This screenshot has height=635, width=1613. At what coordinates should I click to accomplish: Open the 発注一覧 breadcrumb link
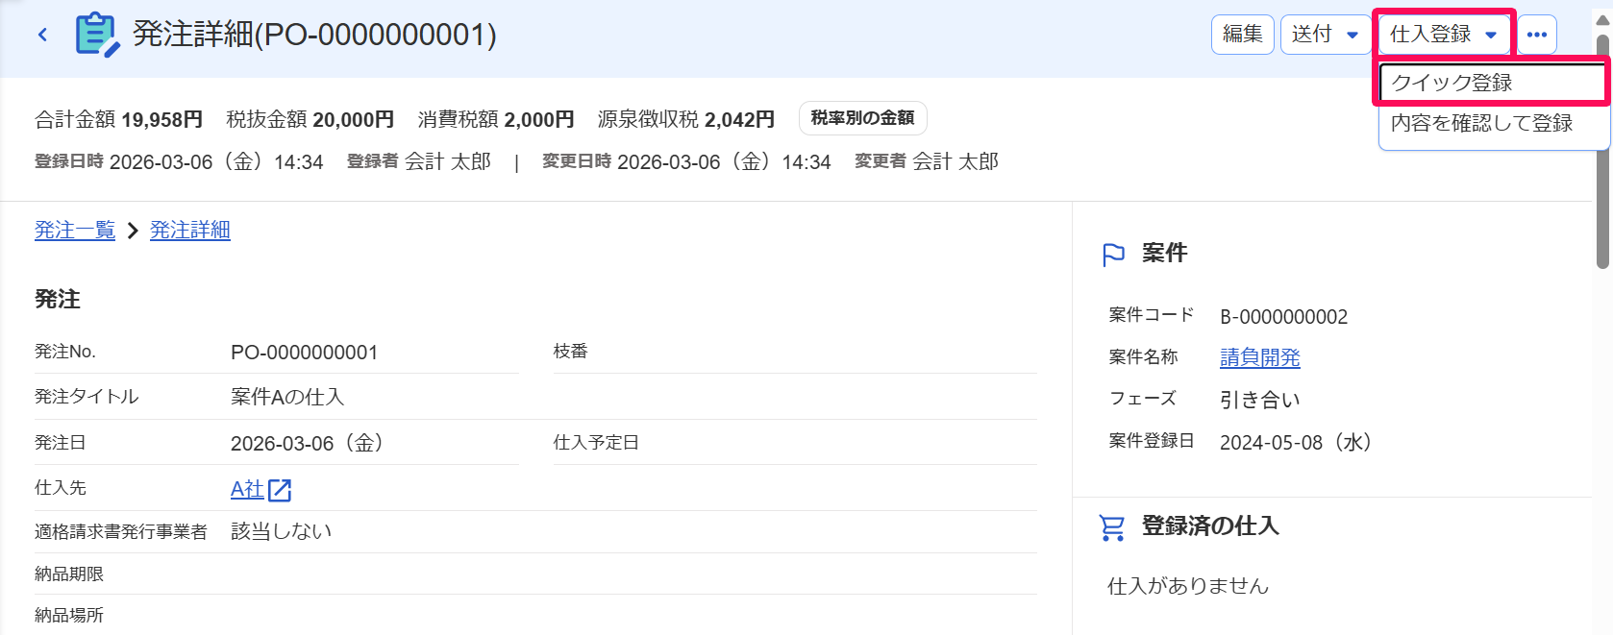tap(75, 231)
